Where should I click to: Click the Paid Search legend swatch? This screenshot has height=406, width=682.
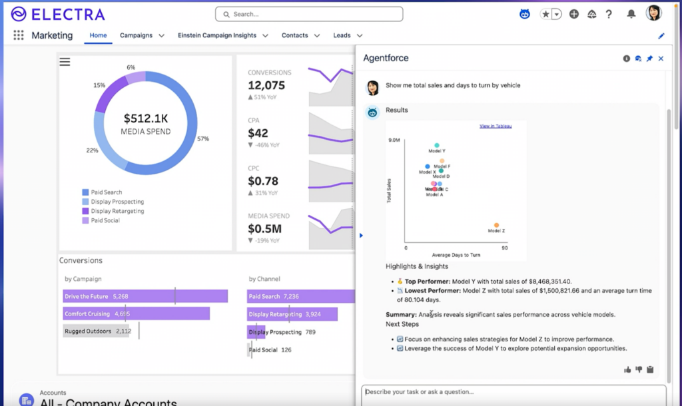[x=85, y=192]
